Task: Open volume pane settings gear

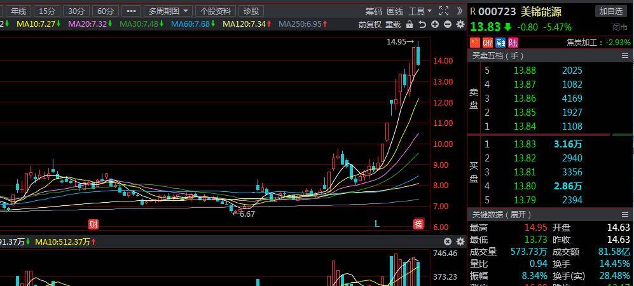Action: click(460, 242)
